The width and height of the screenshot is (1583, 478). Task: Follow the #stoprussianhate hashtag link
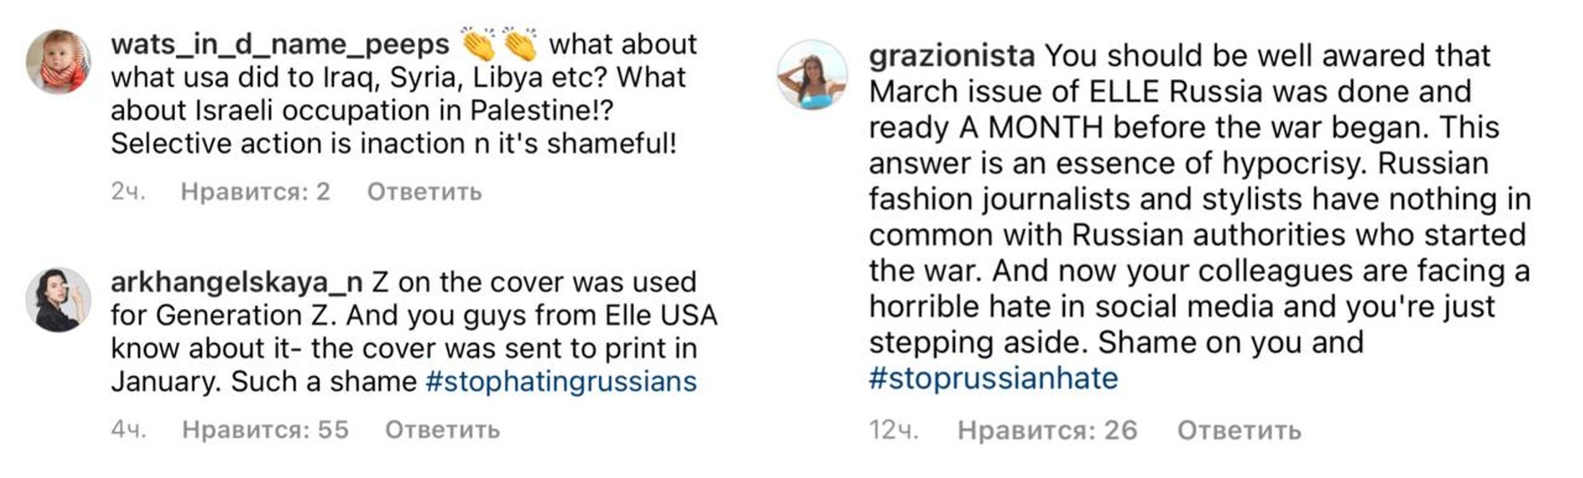click(x=993, y=378)
